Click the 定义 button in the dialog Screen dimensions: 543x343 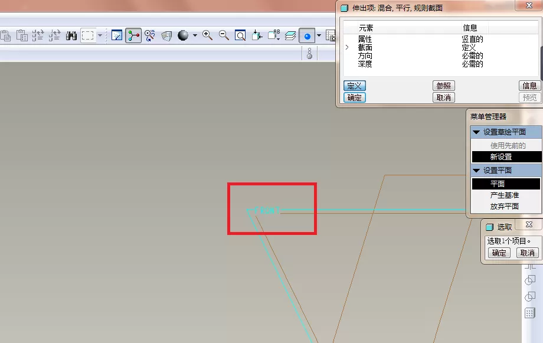coord(355,86)
